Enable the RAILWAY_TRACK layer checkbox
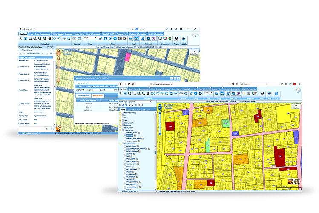Viewport: 319px width, 213px height. coord(124,146)
